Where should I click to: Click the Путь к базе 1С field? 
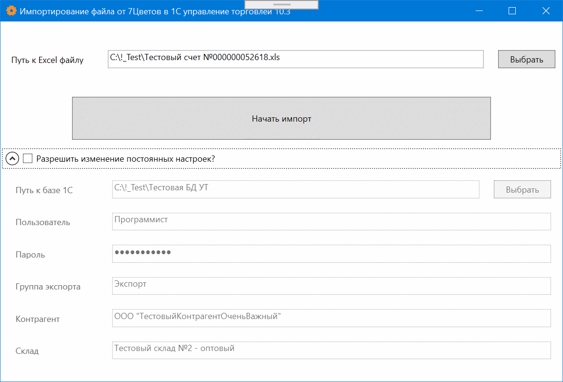[x=295, y=189]
